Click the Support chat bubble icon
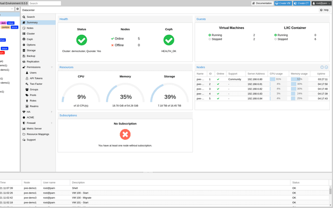Screen dimensions: 333x208 [x=24, y=140]
